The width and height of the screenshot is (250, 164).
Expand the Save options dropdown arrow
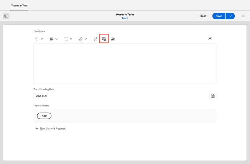(x=230, y=16)
